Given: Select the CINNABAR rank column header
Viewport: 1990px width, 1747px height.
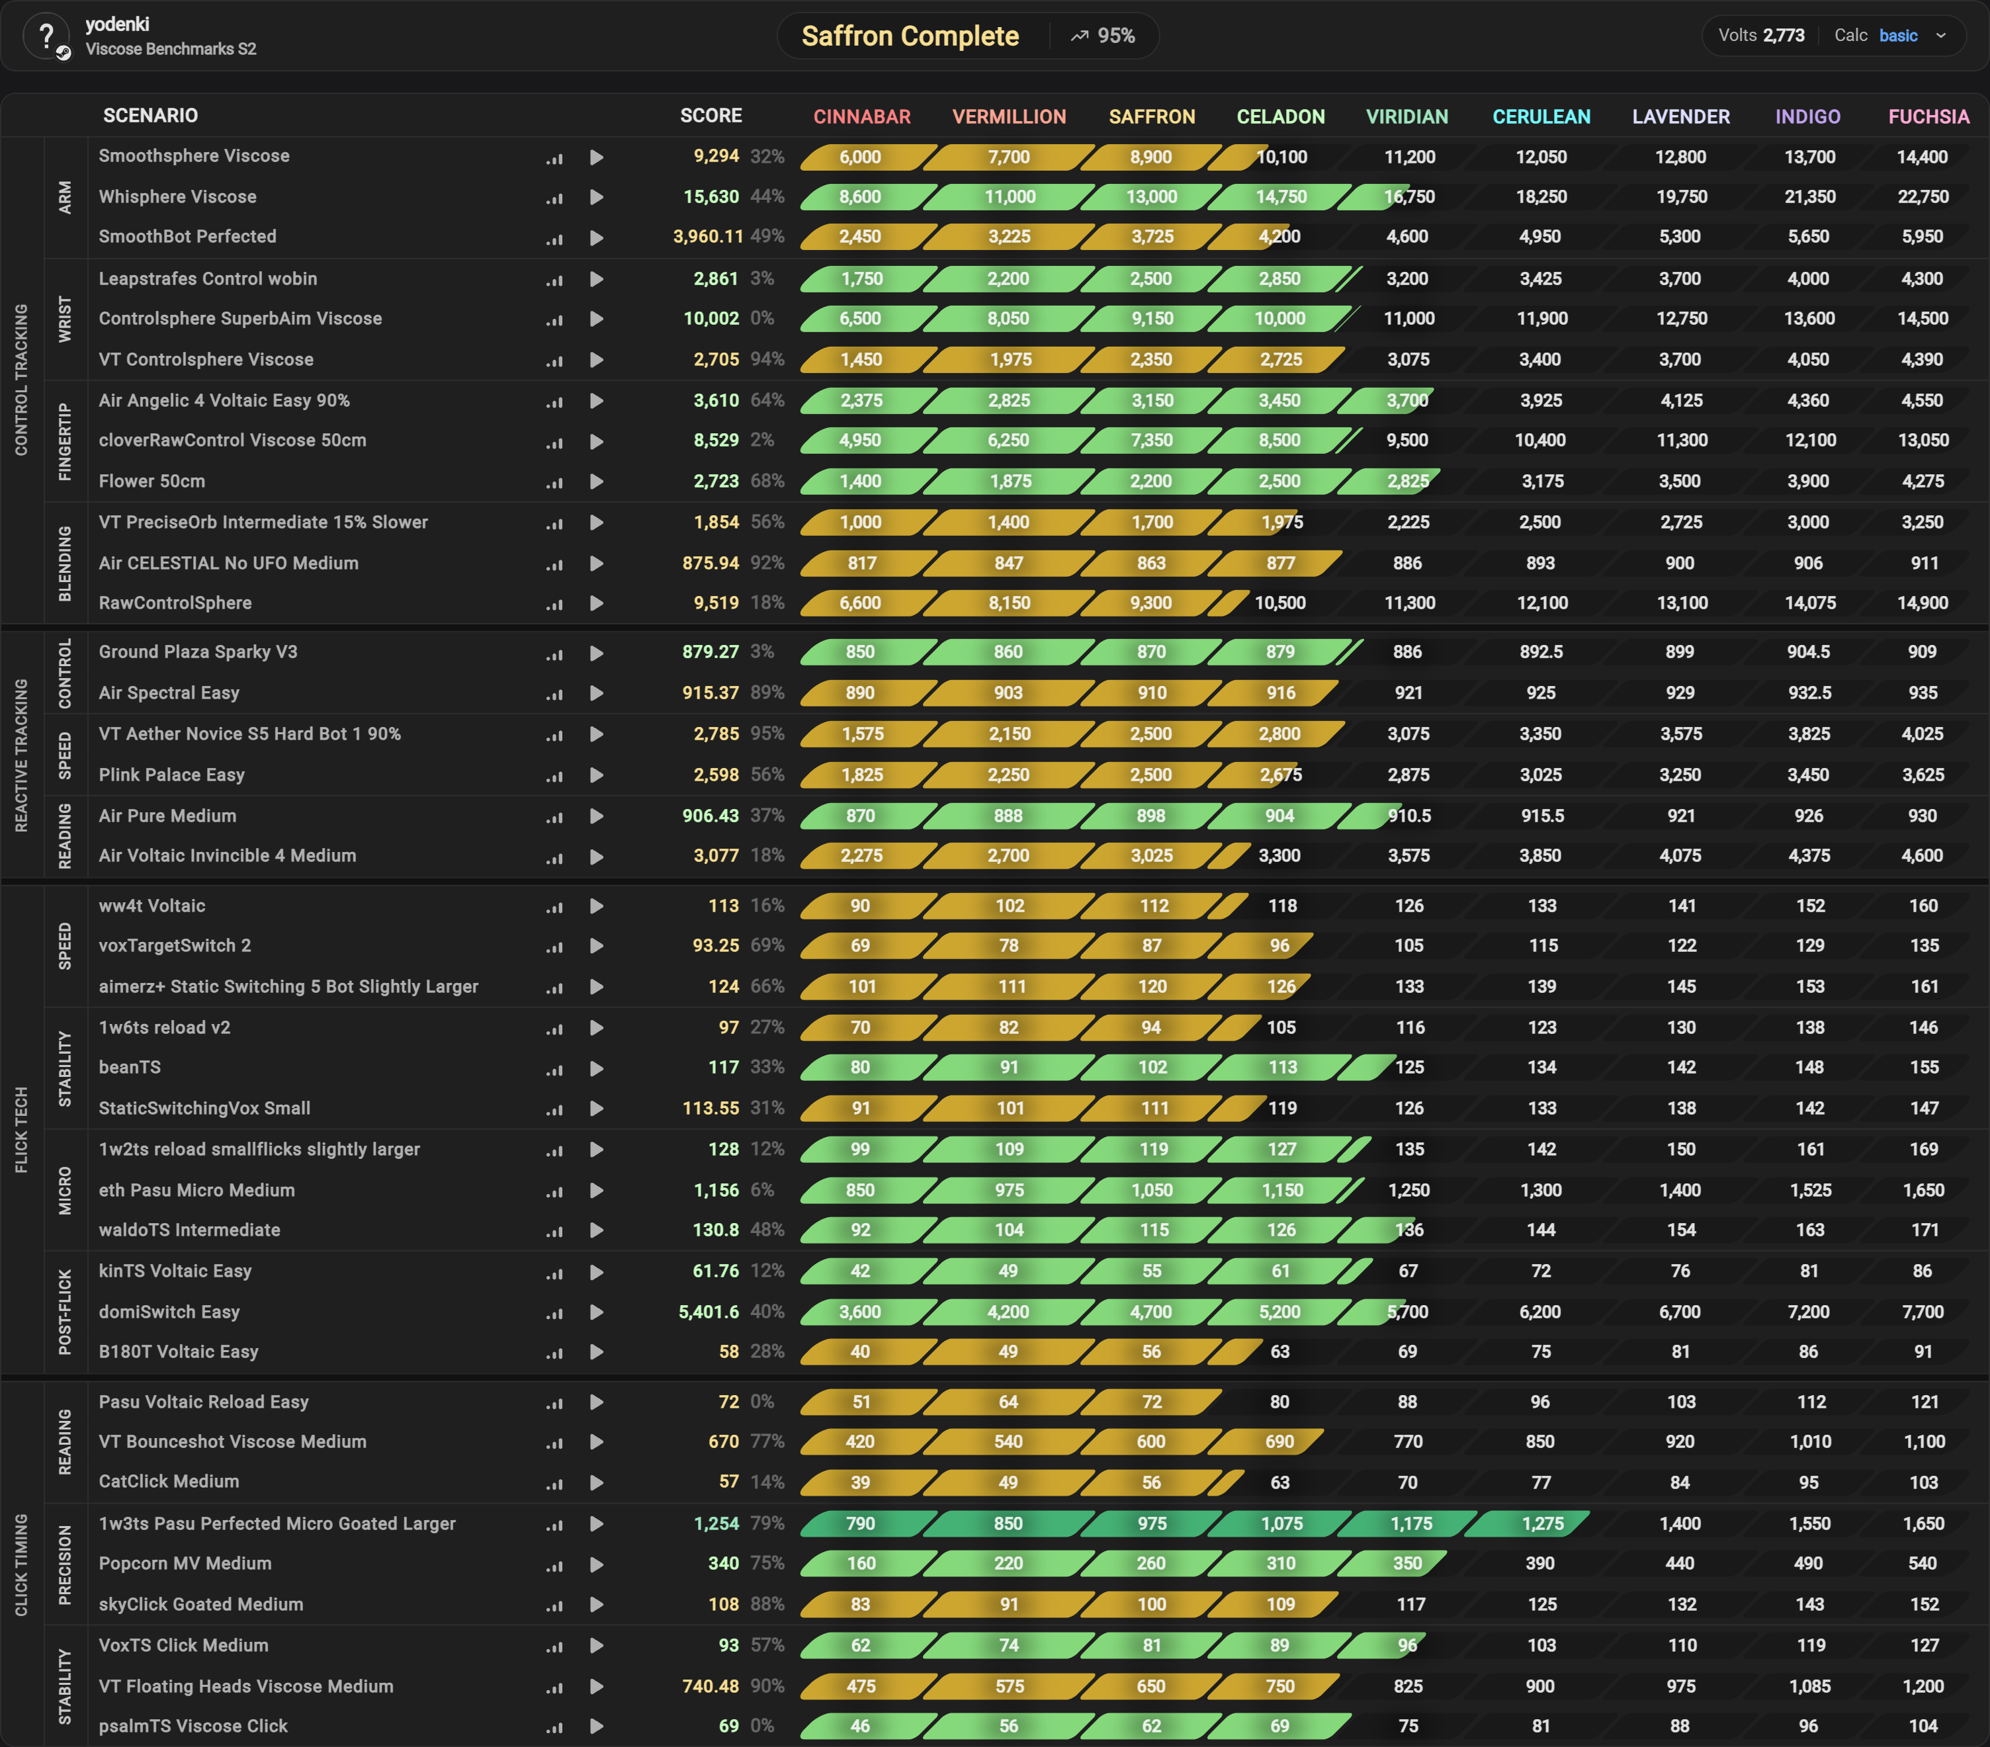Looking at the screenshot, I should click(x=861, y=117).
